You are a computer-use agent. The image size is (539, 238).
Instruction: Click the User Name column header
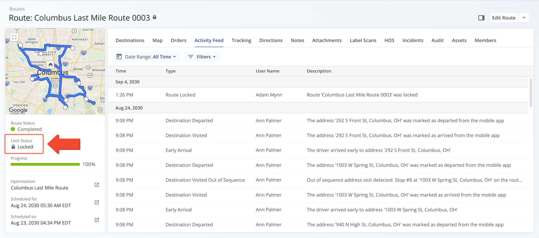point(267,71)
